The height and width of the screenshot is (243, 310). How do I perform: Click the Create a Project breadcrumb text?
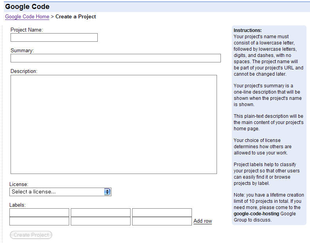point(76,16)
